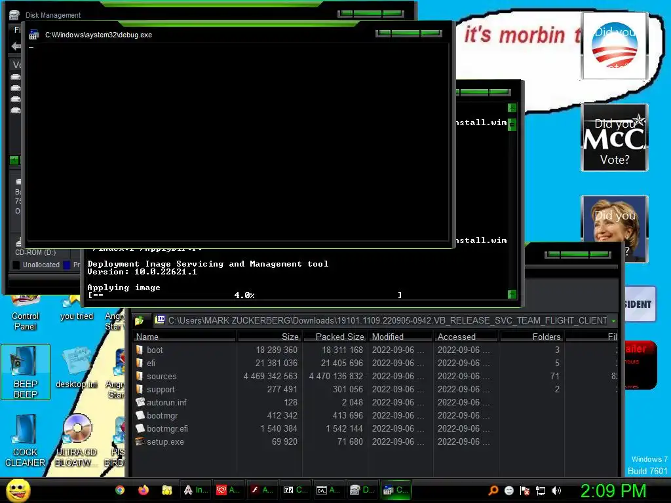Switch to the command prompt taskbar window

pyautogui.click(x=328, y=490)
